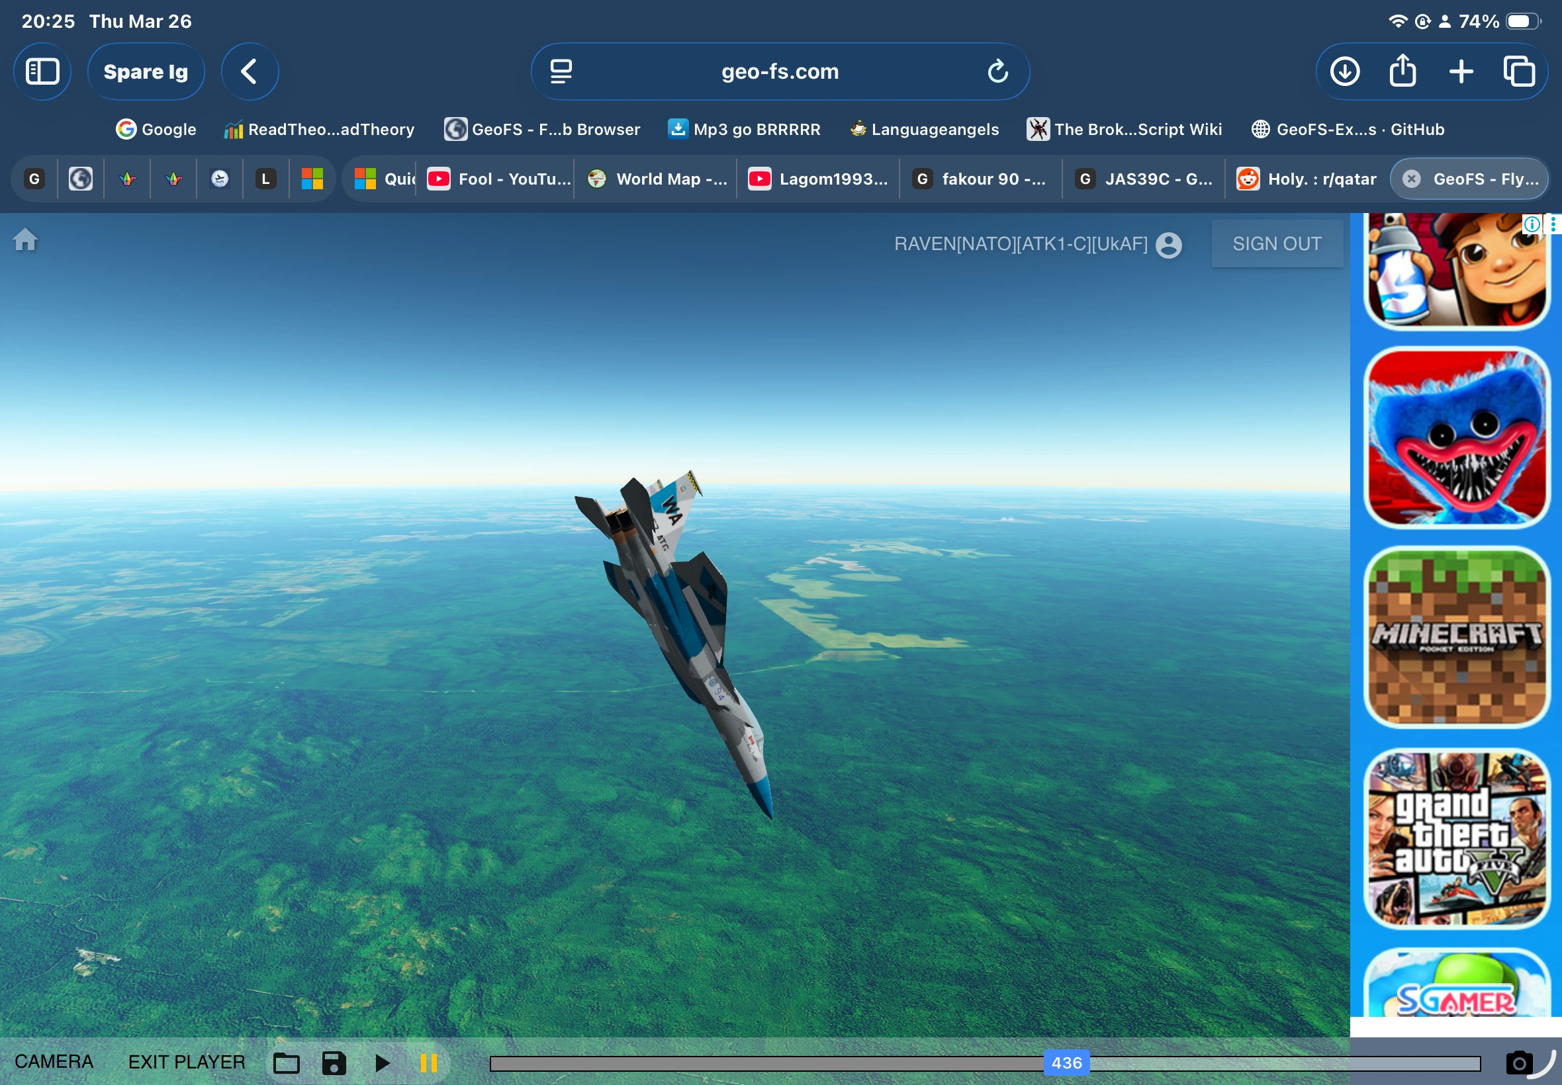1562x1085 pixels.
Task: Save the flight recording with floppy icon
Action: (x=333, y=1063)
